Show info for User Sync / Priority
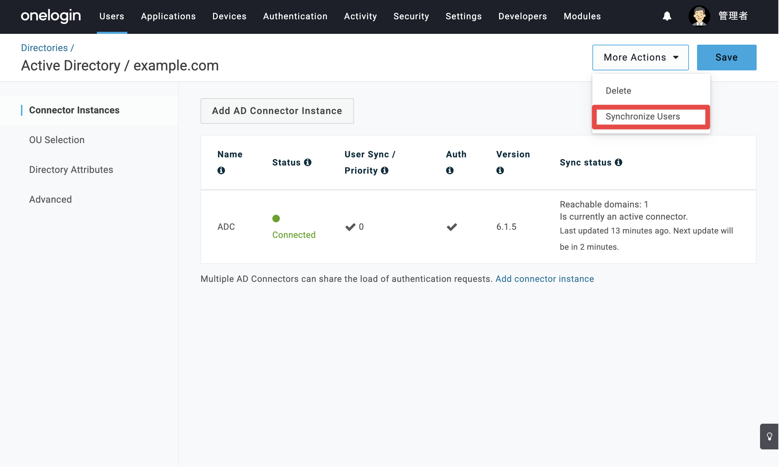 (x=385, y=171)
